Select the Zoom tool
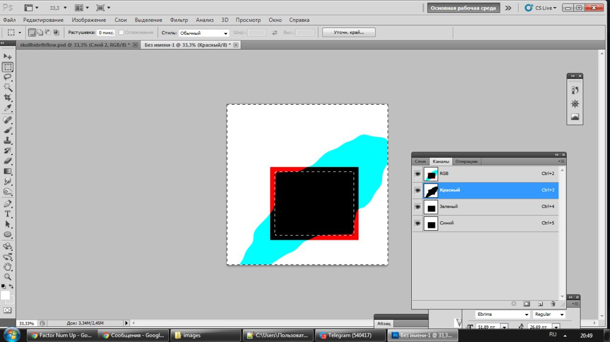Viewport: 610px width, 342px height. pos(8,277)
